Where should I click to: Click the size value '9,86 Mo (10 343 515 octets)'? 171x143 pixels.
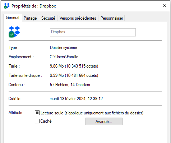tap(74, 66)
